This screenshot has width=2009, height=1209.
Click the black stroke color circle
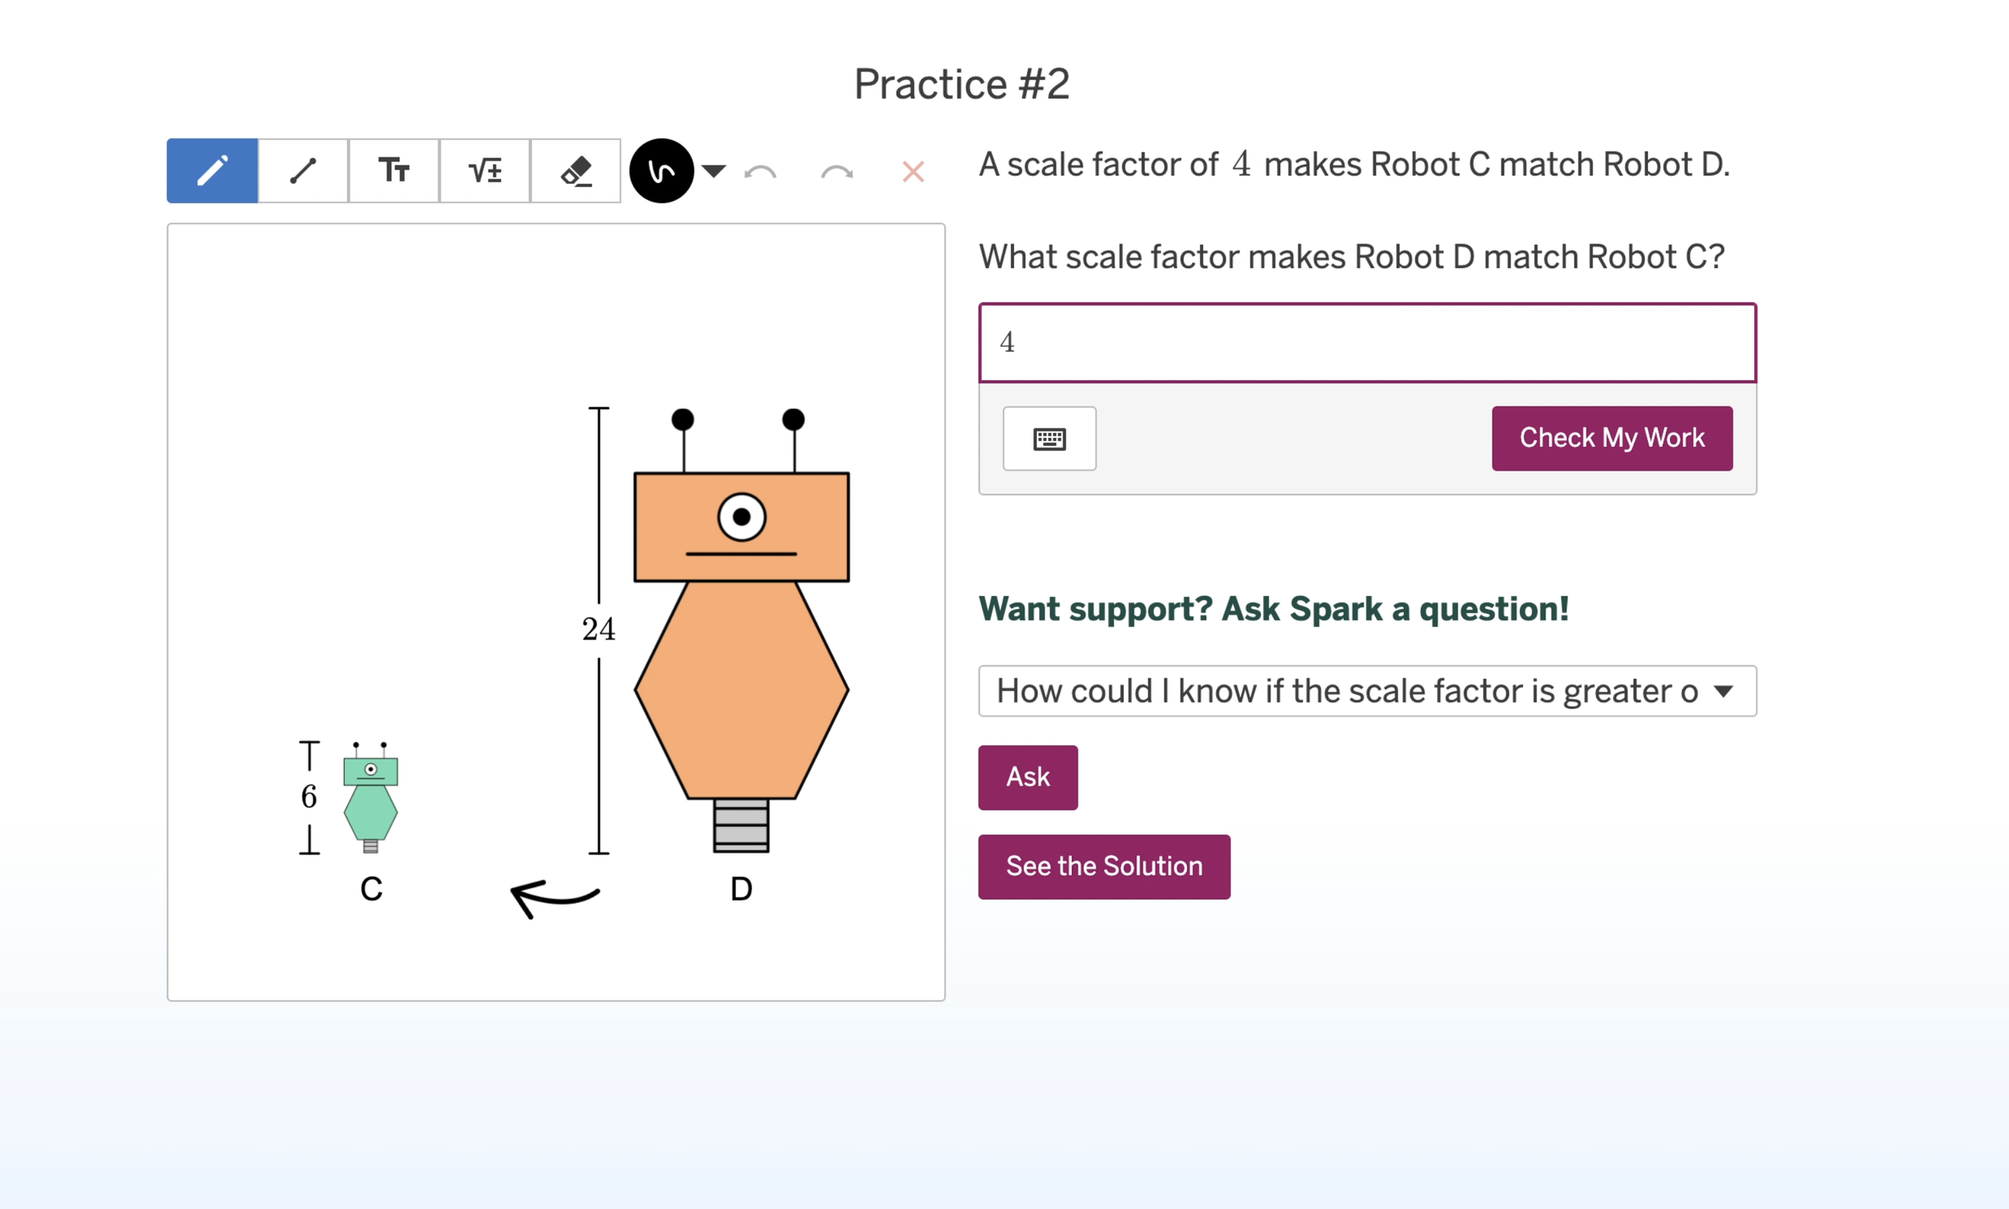click(661, 170)
